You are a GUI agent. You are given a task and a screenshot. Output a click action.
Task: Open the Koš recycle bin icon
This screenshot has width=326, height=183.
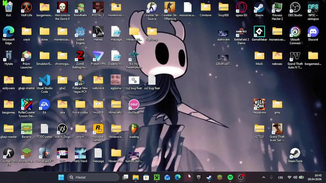coord(8,9)
